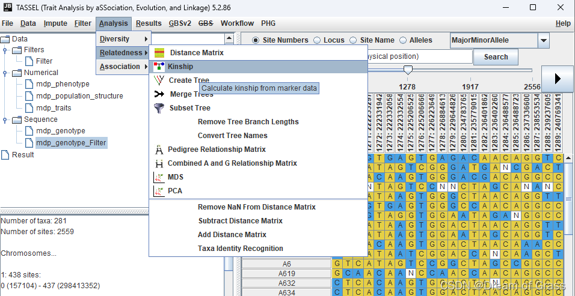The height and width of the screenshot is (296, 575).
Task: Collapse the Sequence tree node
Action: click(5, 120)
